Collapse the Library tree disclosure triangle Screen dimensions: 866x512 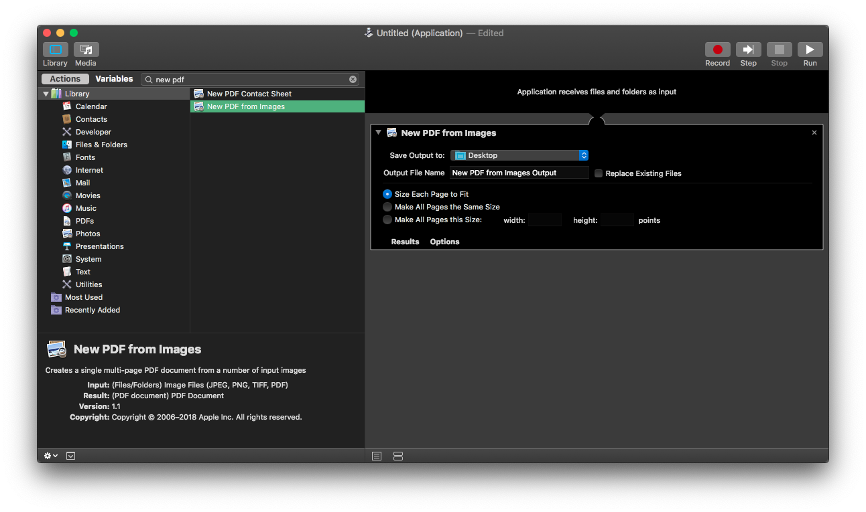pos(46,94)
